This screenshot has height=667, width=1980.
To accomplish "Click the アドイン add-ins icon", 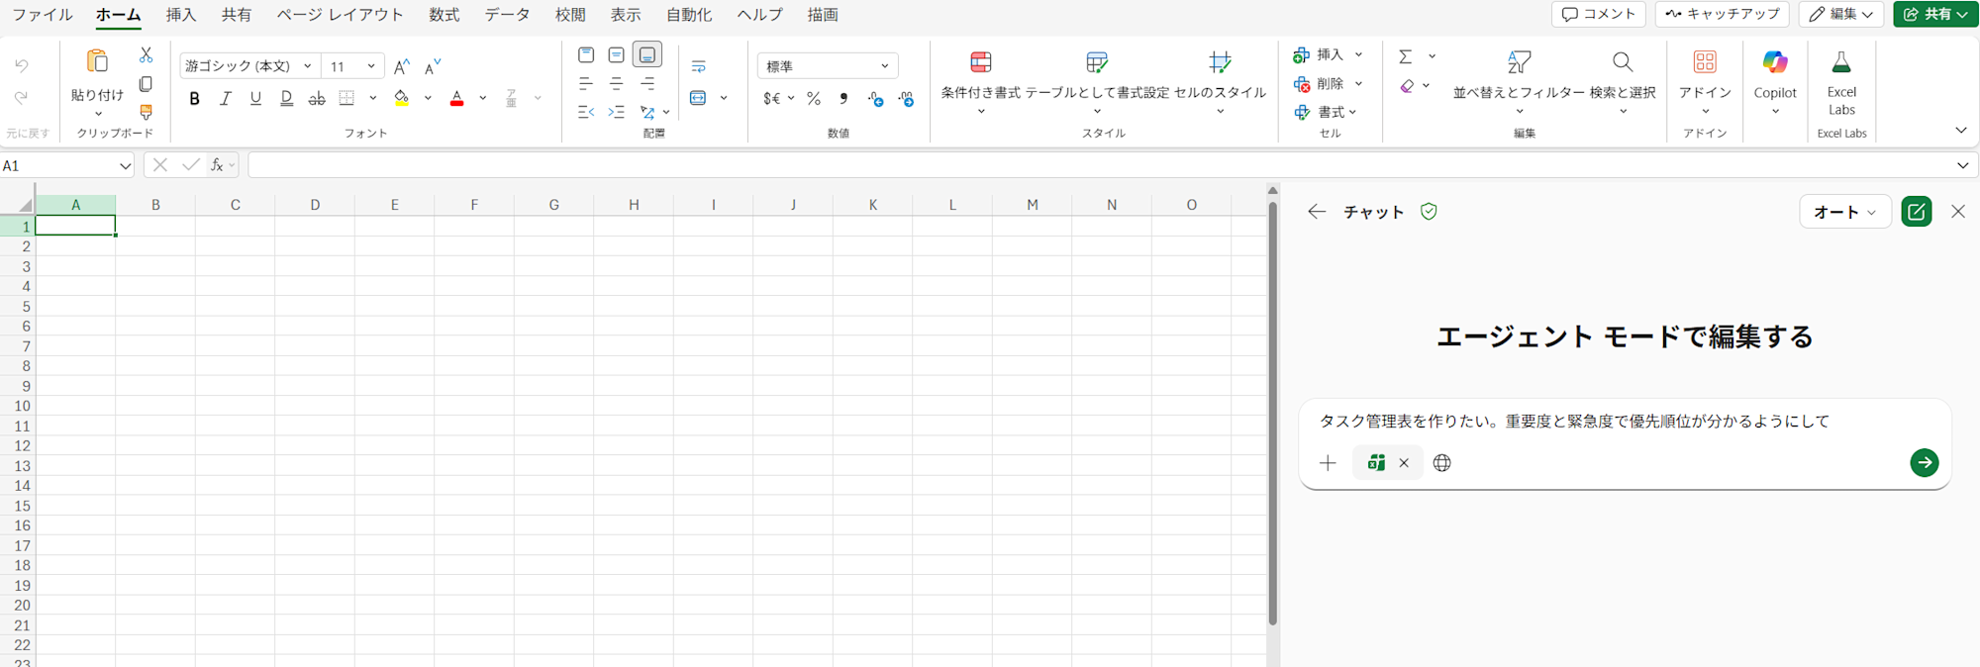I will (x=1705, y=62).
